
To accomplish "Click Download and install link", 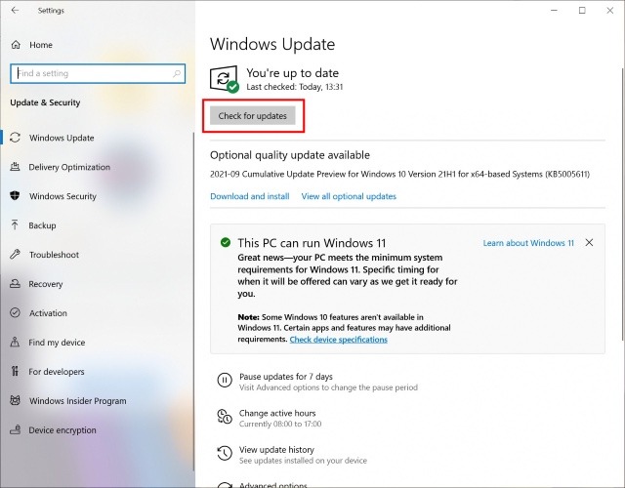I will (x=250, y=196).
